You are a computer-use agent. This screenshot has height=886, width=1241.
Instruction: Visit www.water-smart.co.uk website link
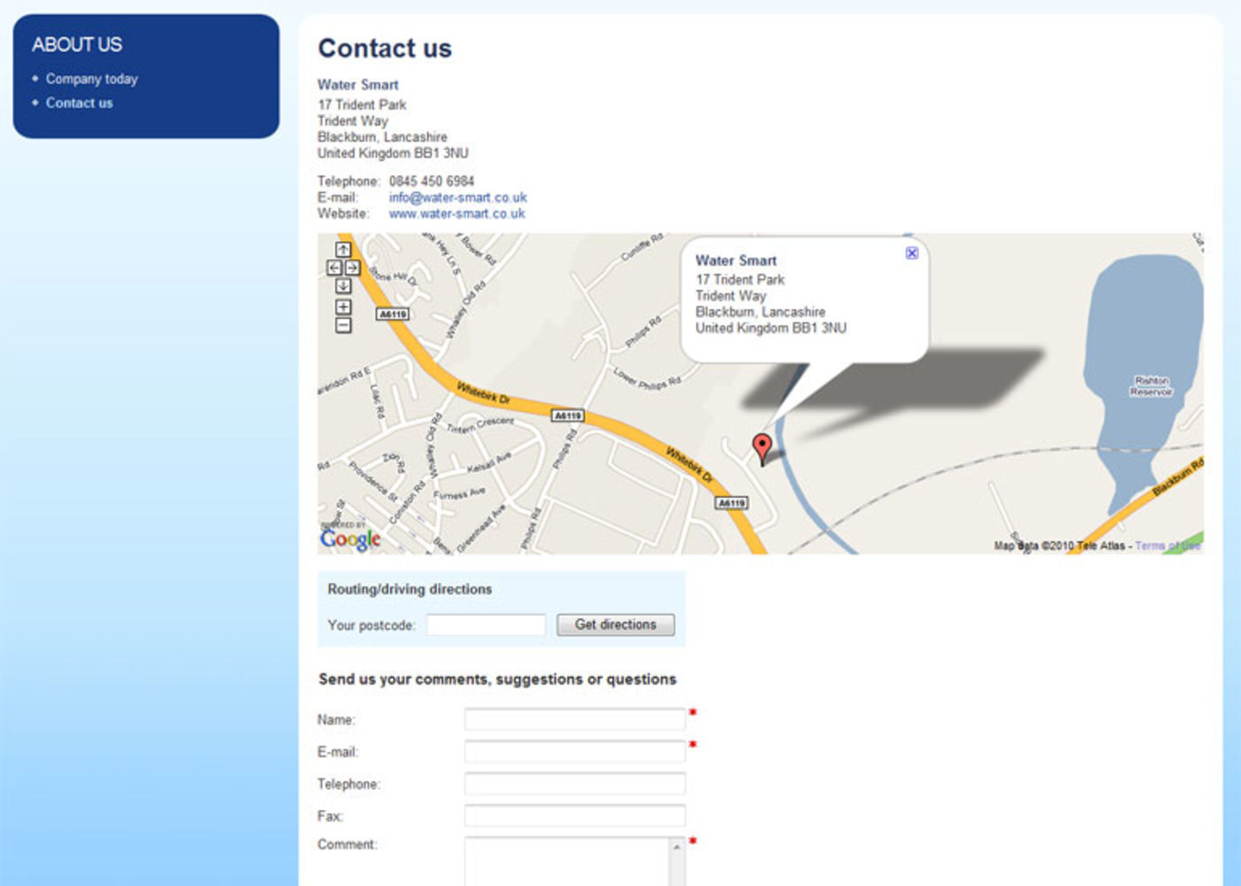point(457,214)
